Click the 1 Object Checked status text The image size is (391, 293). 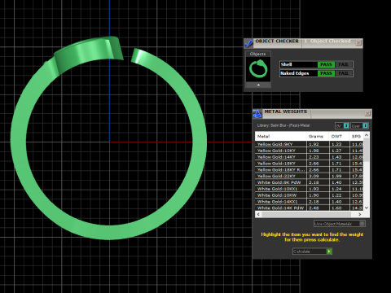pos(327,42)
